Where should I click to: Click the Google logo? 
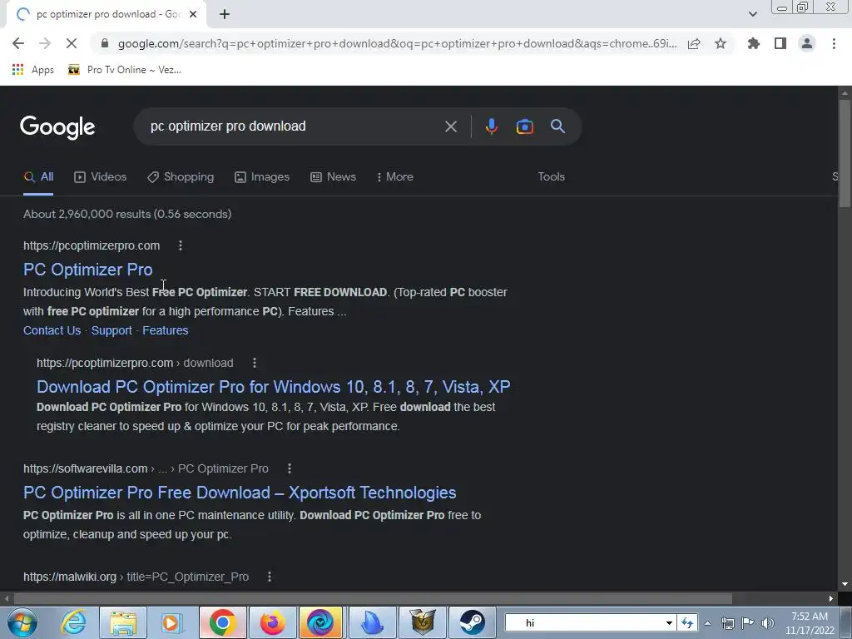[57, 127]
